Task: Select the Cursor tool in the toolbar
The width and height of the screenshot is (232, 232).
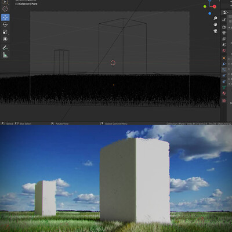Action: pyautogui.click(x=5, y=9)
